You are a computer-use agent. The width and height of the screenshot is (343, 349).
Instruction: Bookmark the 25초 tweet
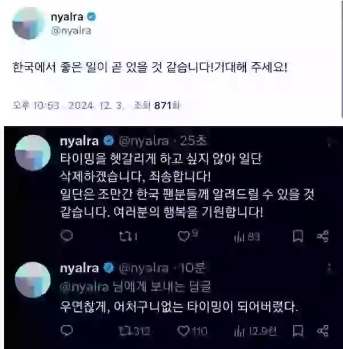tap(298, 236)
